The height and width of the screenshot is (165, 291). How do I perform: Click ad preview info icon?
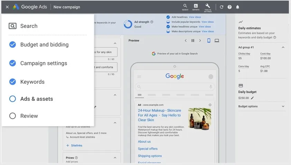[210, 105]
